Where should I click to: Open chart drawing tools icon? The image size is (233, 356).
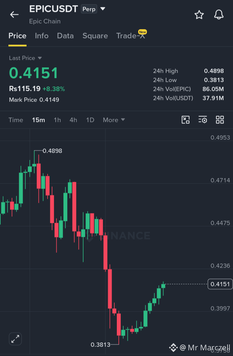click(185, 120)
